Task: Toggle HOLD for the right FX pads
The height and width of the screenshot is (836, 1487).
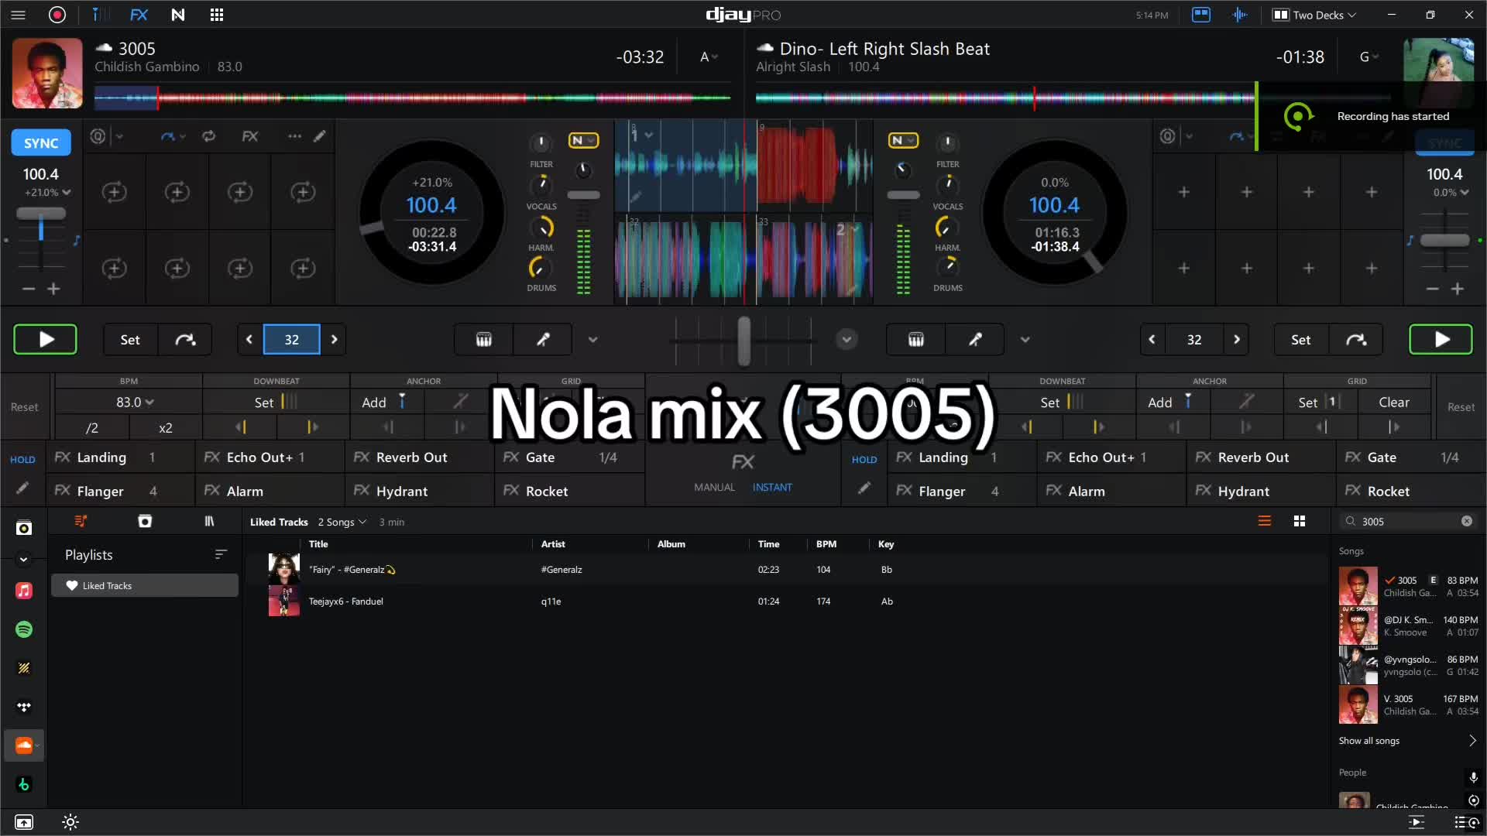Action: click(x=864, y=460)
